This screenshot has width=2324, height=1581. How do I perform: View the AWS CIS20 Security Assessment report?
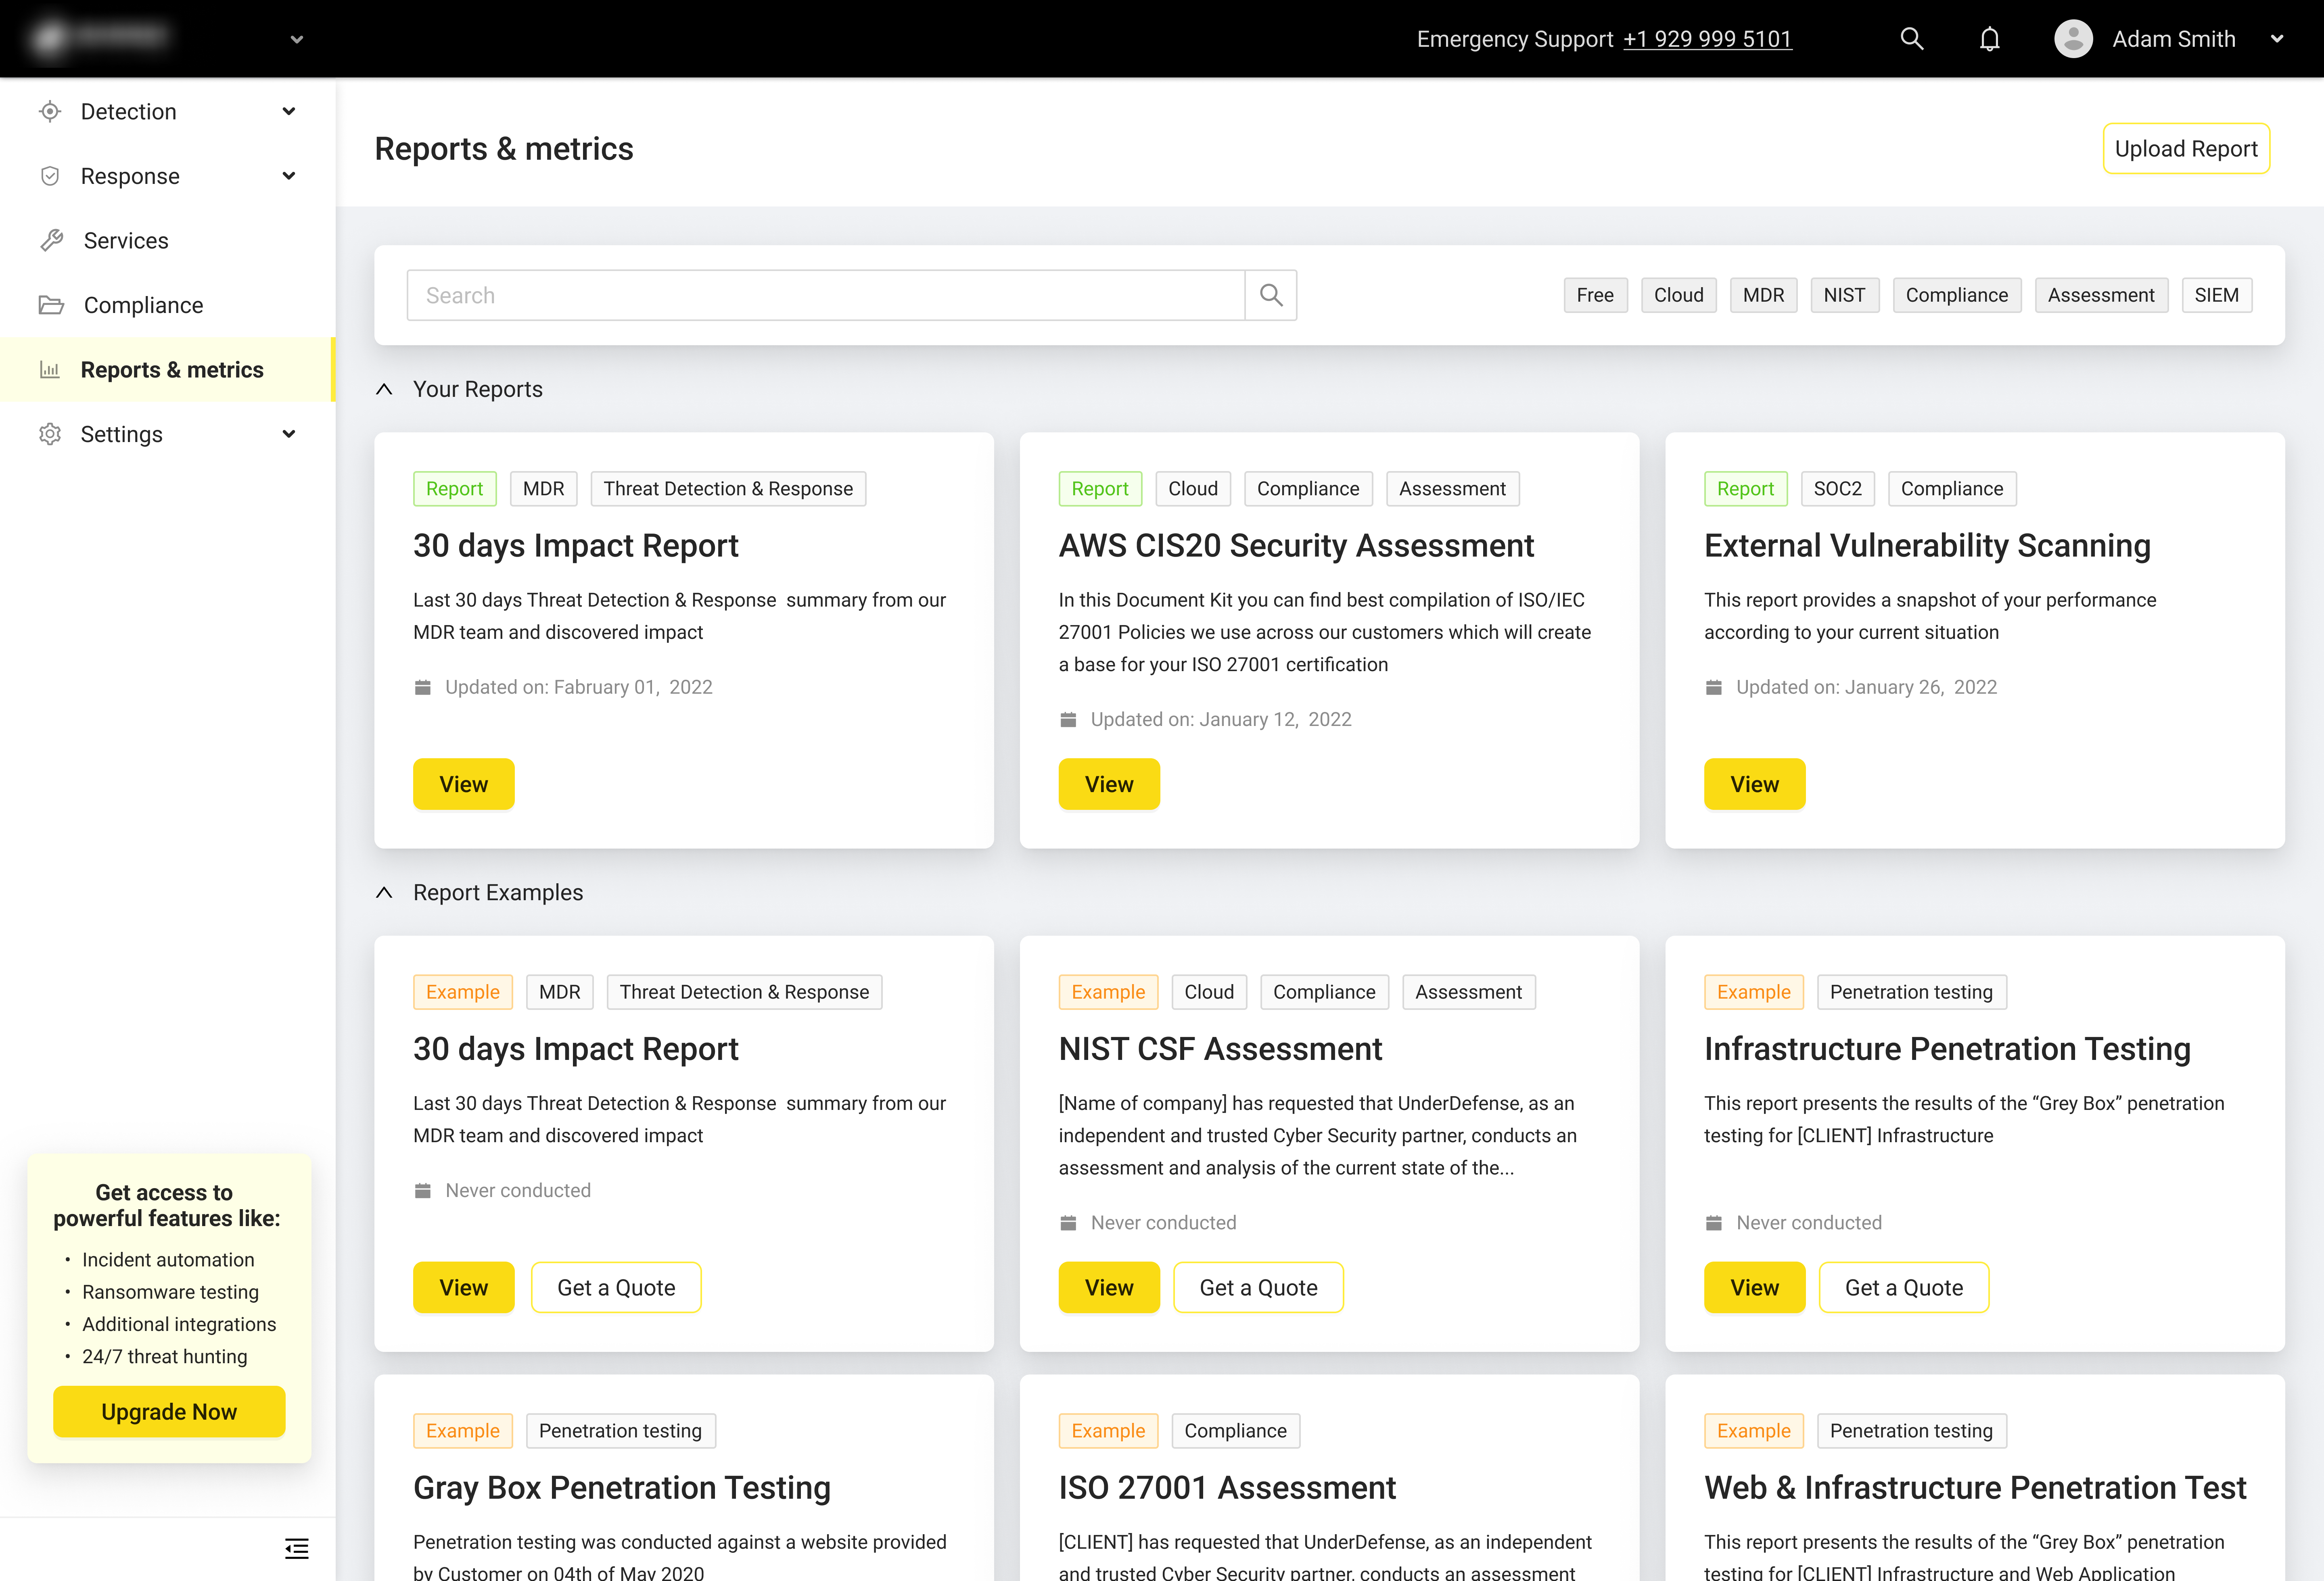click(x=1109, y=784)
